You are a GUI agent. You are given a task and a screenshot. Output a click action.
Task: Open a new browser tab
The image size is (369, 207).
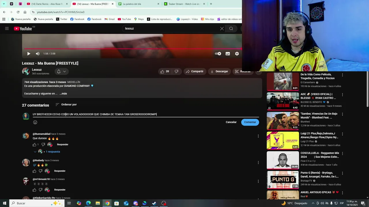tap(211, 4)
